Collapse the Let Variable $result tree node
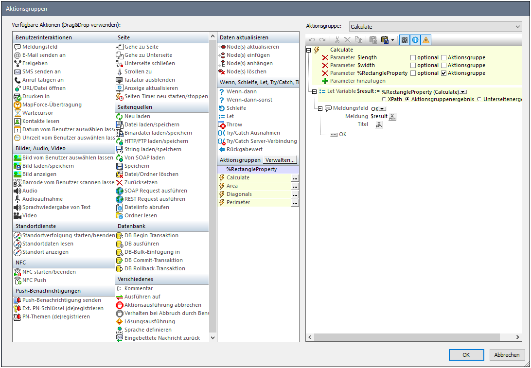 coord(314,91)
